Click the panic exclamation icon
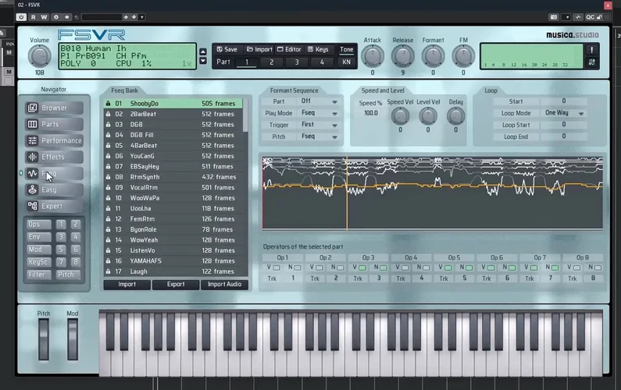The height and width of the screenshot is (390, 621). click(x=591, y=50)
